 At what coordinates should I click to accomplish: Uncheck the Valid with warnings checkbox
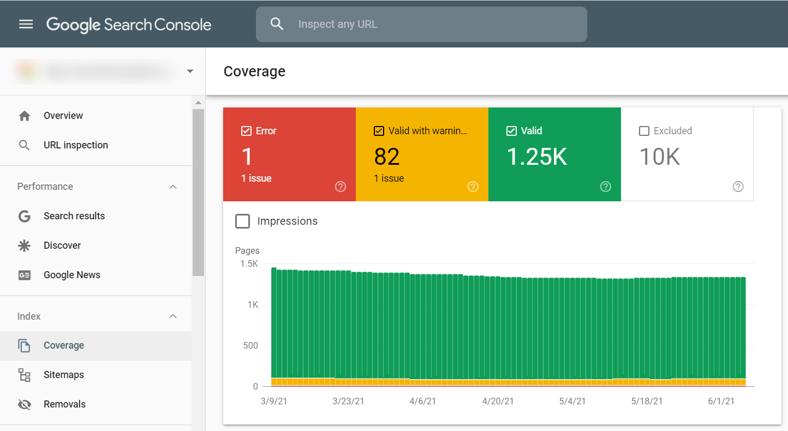379,131
